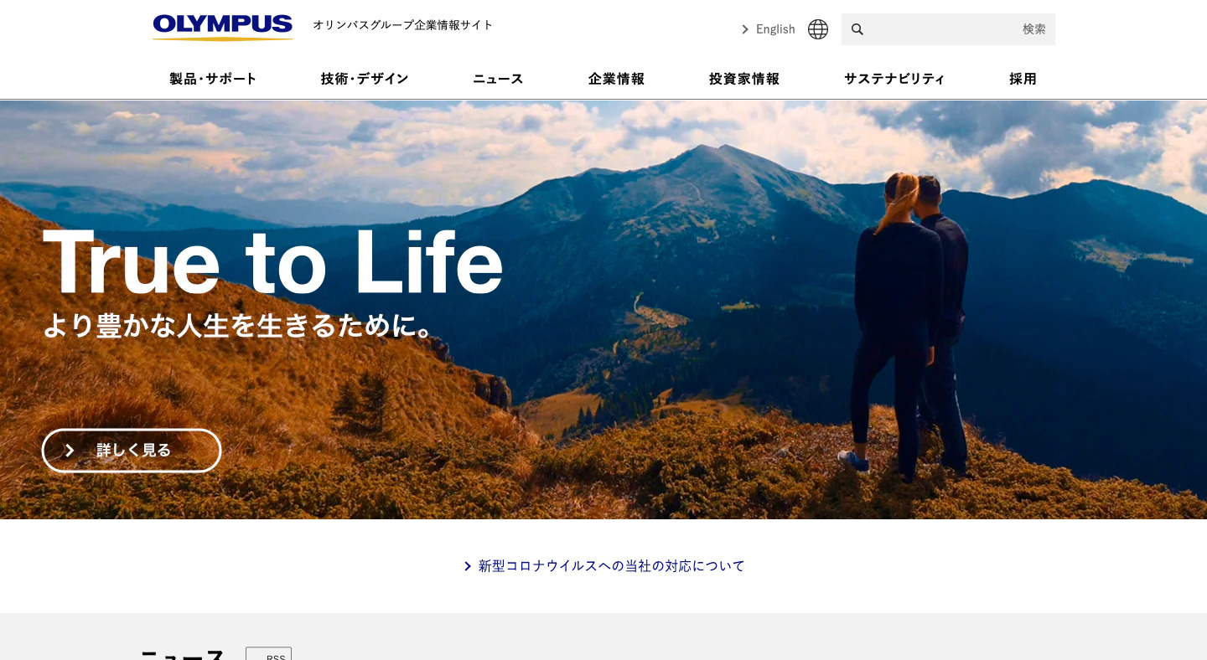This screenshot has height=660, width=1207.
Task: Click the chevron before the coronavirus notice link
Action: coord(468,565)
